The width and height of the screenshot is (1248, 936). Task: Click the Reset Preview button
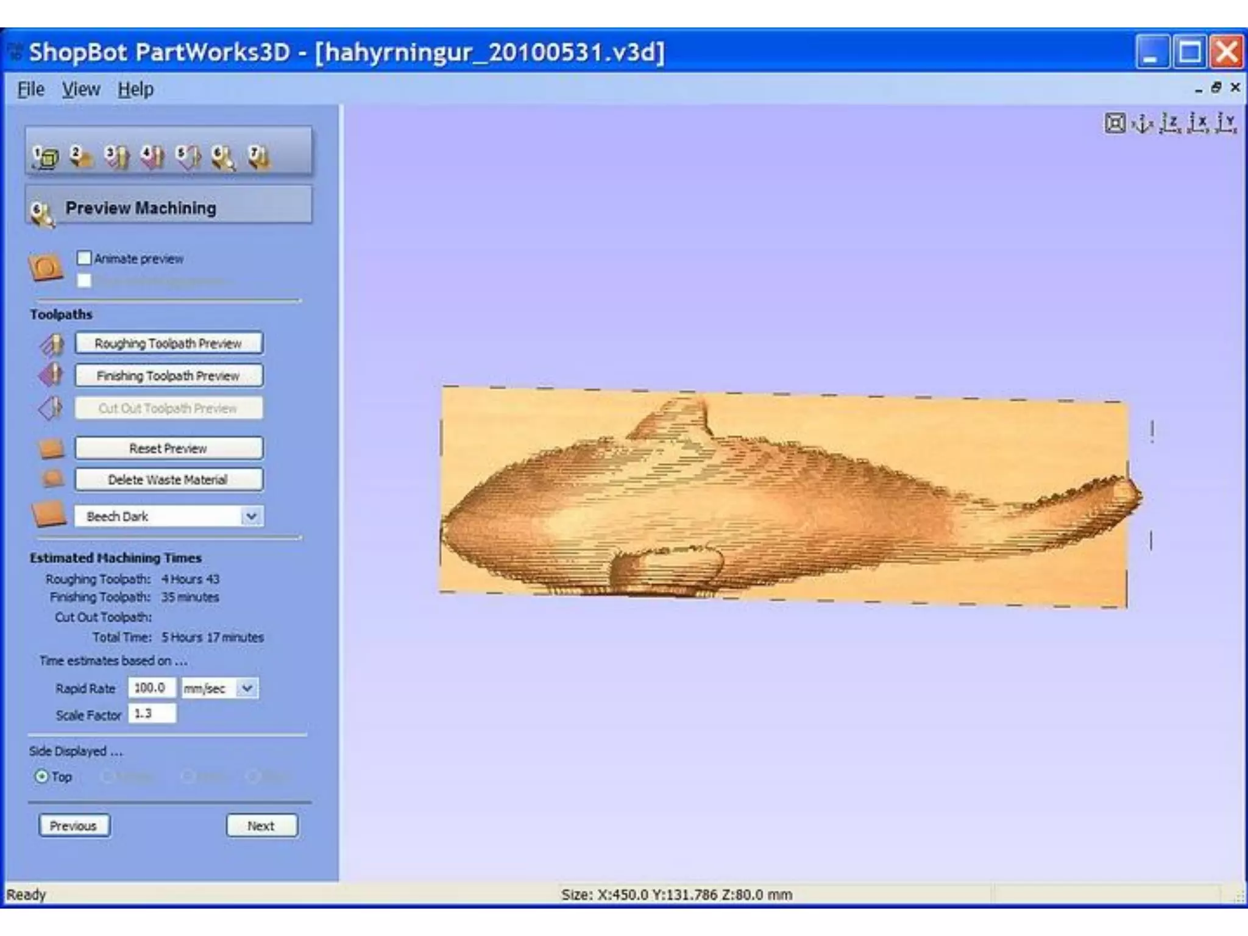tap(169, 448)
